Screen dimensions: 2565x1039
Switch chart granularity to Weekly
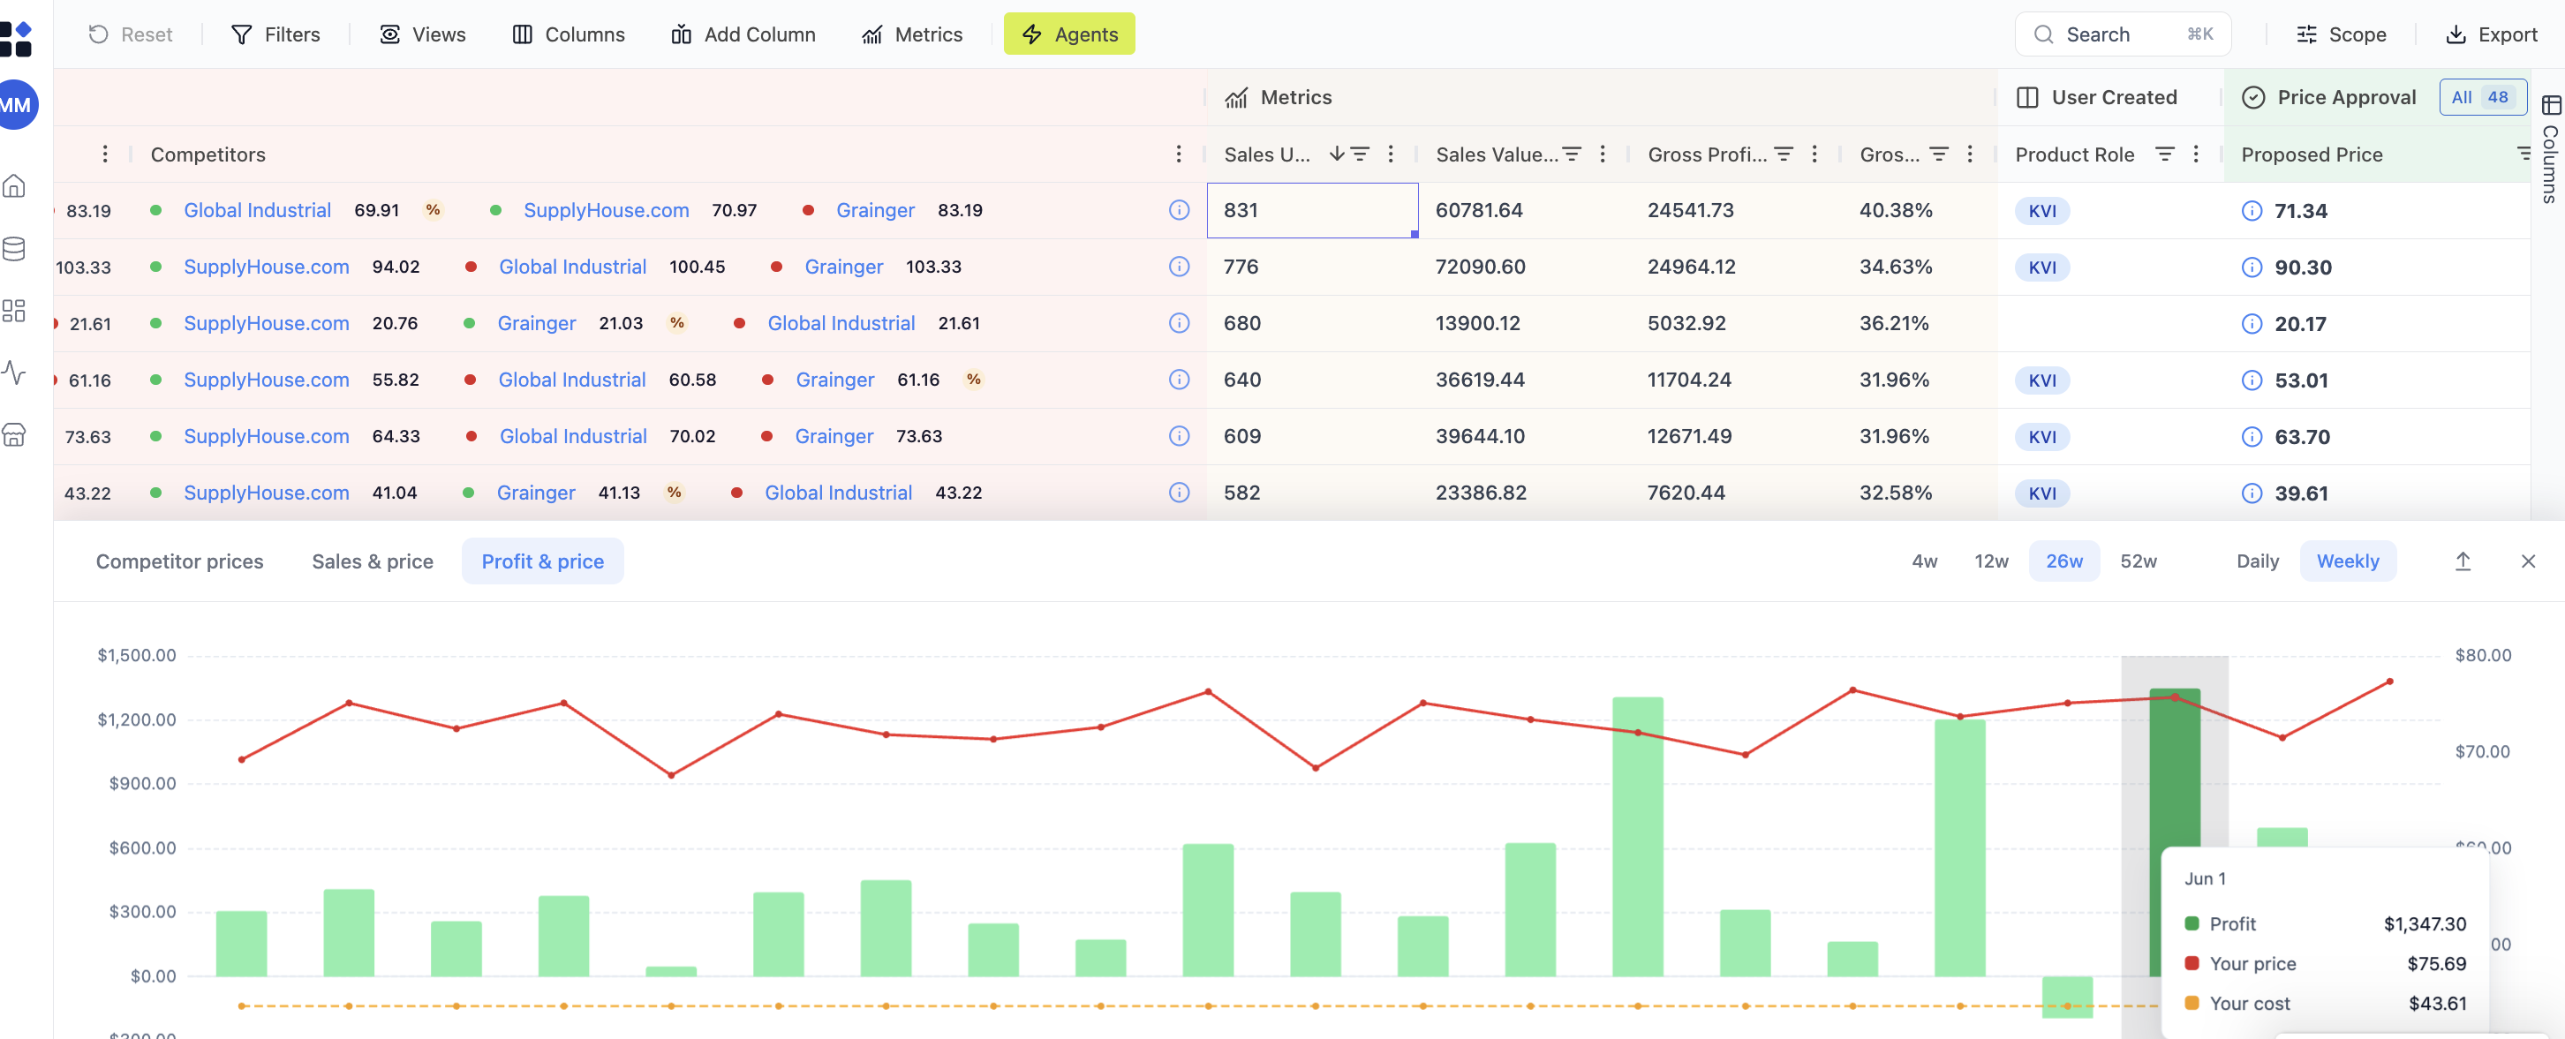coord(2349,561)
